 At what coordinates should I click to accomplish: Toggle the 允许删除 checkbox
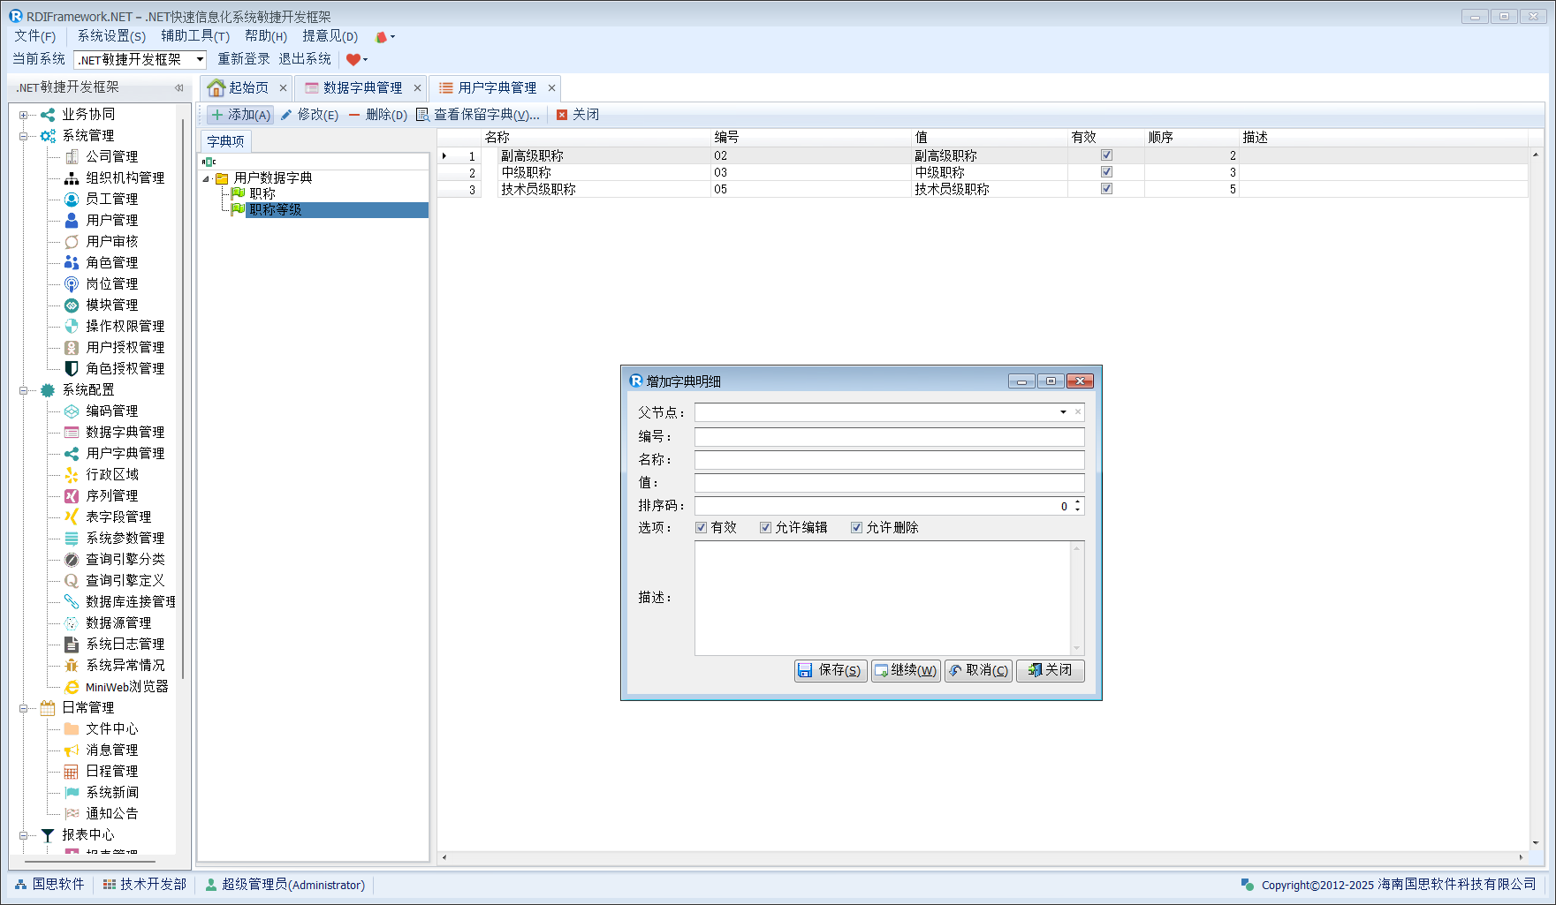click(x=856, y=527)
